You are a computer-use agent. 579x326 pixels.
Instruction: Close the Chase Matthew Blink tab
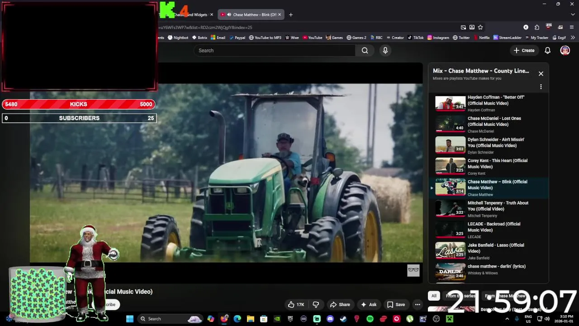click(x=280, y=14)
